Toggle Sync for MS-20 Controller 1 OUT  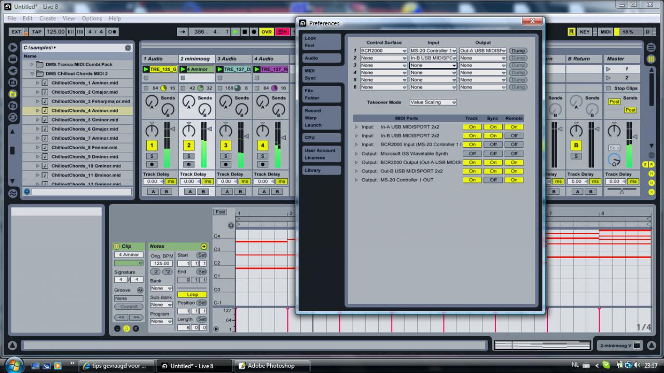coord(493,180)
